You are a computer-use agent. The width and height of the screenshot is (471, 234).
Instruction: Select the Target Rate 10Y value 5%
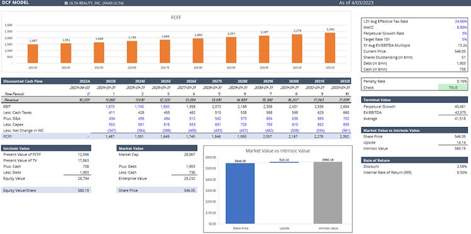tap(465, 39)
